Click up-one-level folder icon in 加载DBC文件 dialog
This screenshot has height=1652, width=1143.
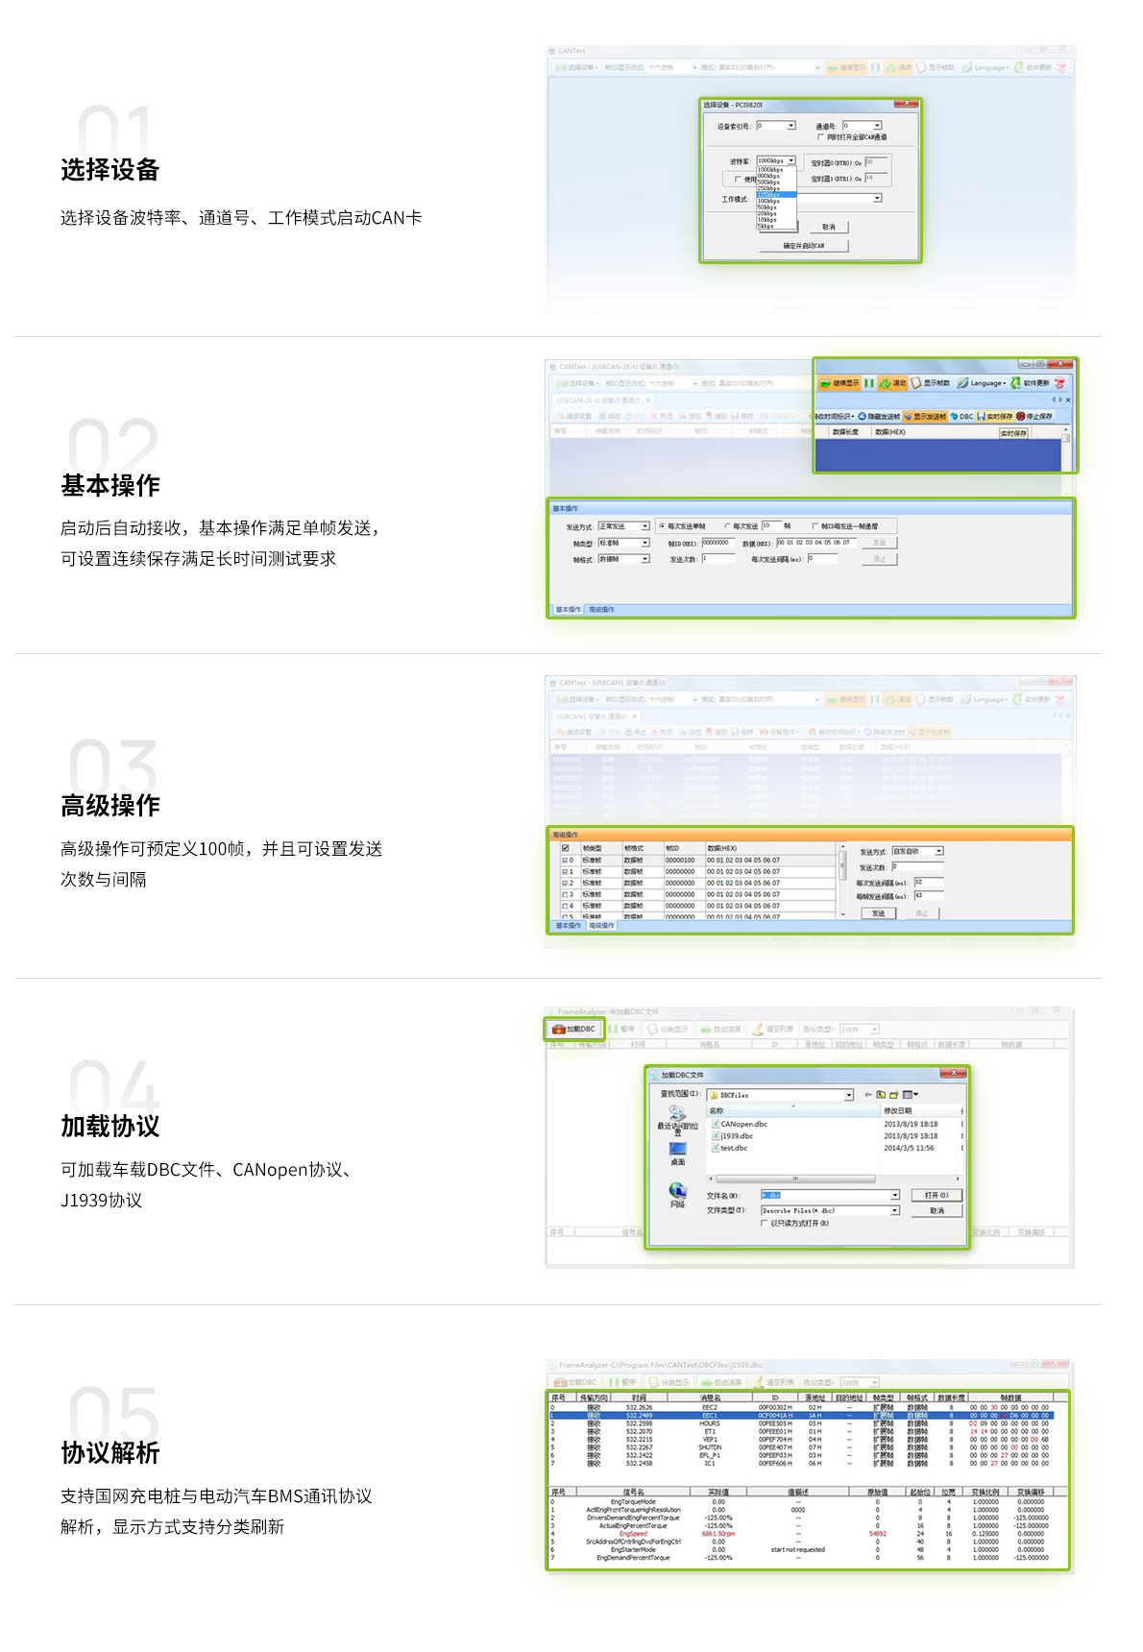881,1095
